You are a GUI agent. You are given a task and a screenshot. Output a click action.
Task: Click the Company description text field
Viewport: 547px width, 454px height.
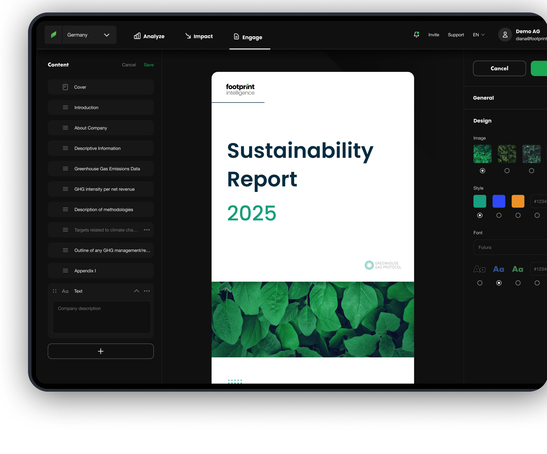point(102,317)
